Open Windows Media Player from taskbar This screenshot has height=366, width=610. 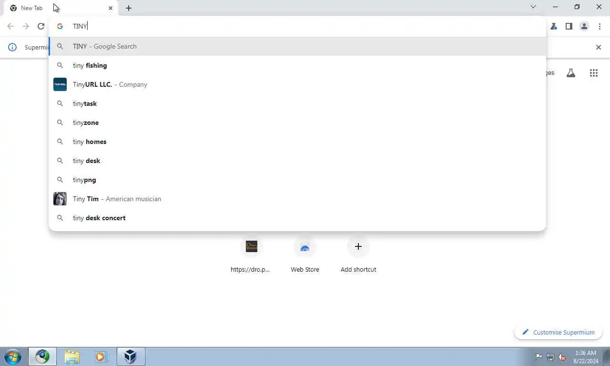[x=101, y=356]
